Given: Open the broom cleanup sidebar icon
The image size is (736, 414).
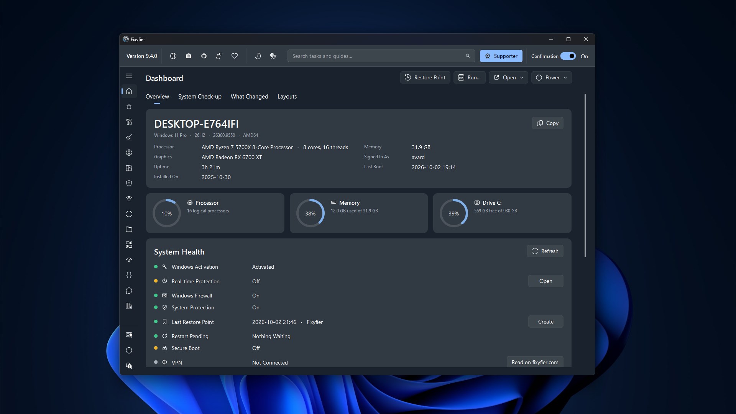Looking at the screenshot, I should point(129,137).
